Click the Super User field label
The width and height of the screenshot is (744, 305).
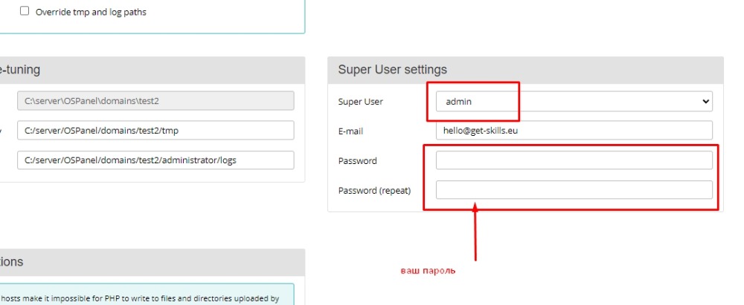tap(361, 102)
